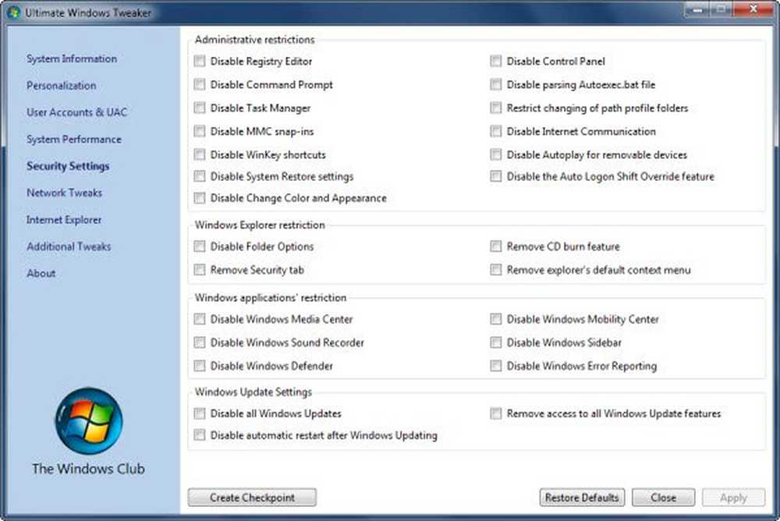Click the Windows Club logo orb
780x521 pixels.
[x=89, y=421]
